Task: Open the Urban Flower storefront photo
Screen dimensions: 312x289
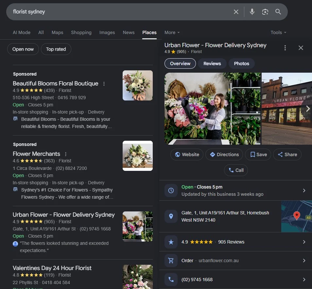Action: [x=287, y=109]
